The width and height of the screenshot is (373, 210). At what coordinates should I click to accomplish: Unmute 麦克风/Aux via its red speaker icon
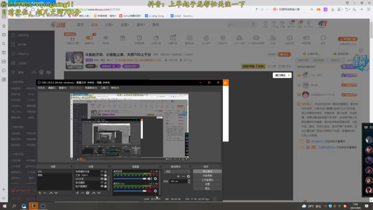click(x=150, y=191)
